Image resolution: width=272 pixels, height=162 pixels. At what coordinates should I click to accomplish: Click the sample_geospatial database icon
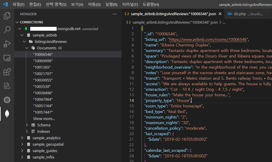[x=29, y=144]
